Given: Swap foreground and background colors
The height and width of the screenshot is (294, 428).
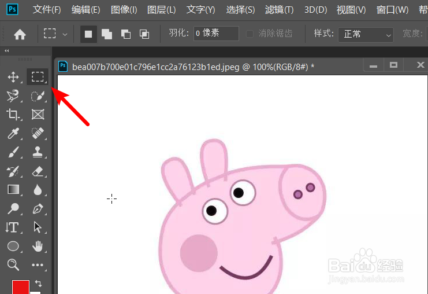Looking at the screenshot, I should pyautogui.click(x=39, y=284).
